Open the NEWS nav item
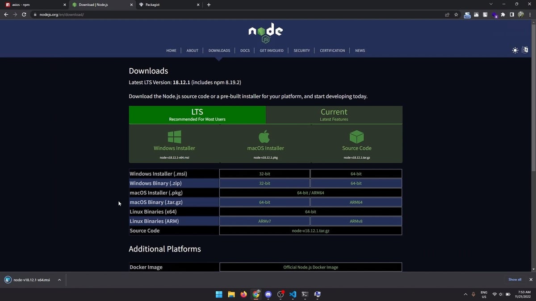 tap(360, 50)
